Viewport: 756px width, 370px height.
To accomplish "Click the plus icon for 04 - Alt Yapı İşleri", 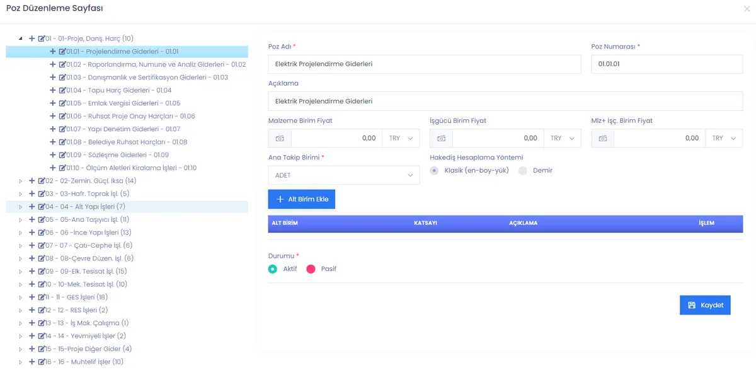I will point(32,207).
